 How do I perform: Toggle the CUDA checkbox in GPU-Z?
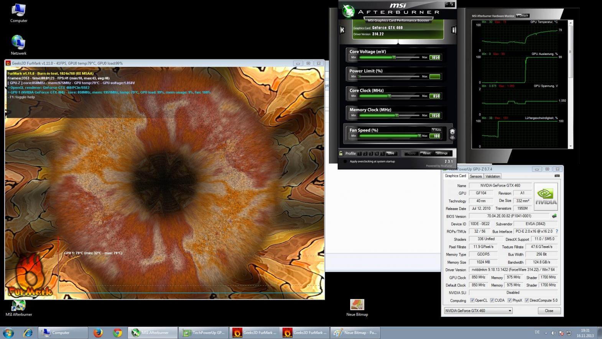(492, 300)
